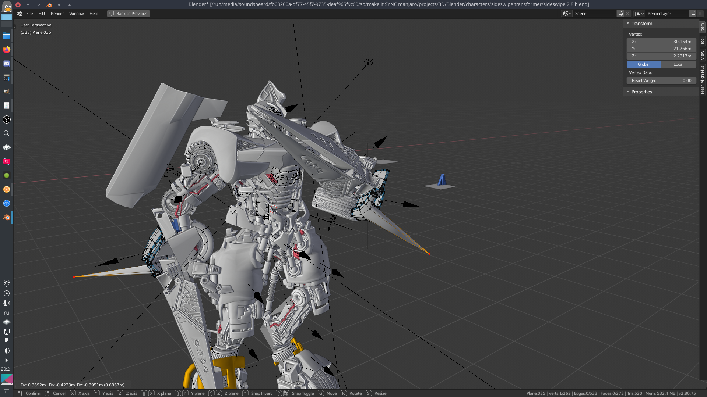Remove RenderLayer with the X icon
Viewport: 707px width, 397px height.
click(700, 14)
